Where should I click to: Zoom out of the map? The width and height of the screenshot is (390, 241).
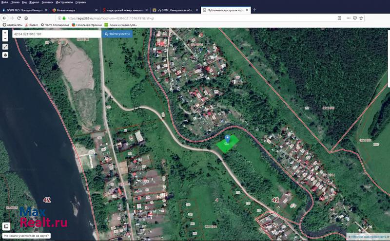pyautogui.click(x=5, y=38)
